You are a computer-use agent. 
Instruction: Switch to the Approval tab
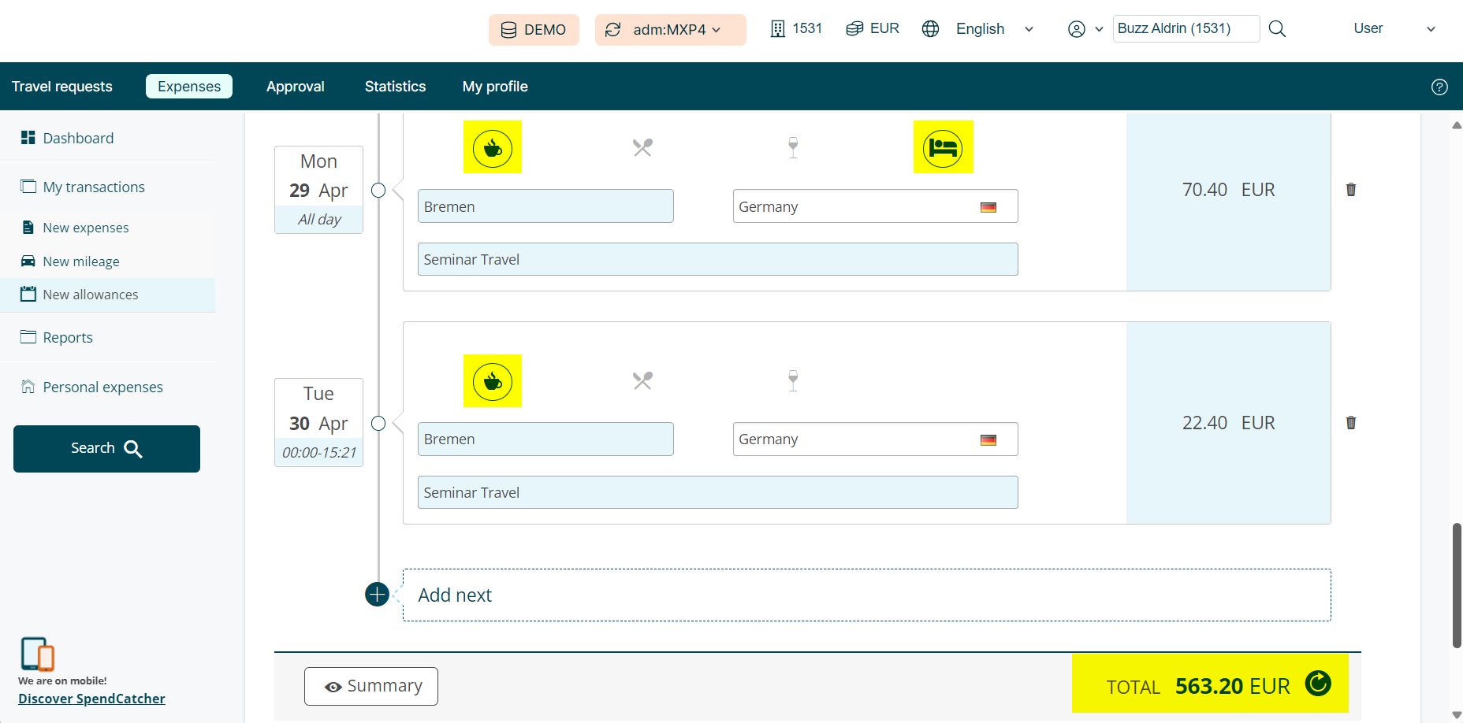point(295,87)
